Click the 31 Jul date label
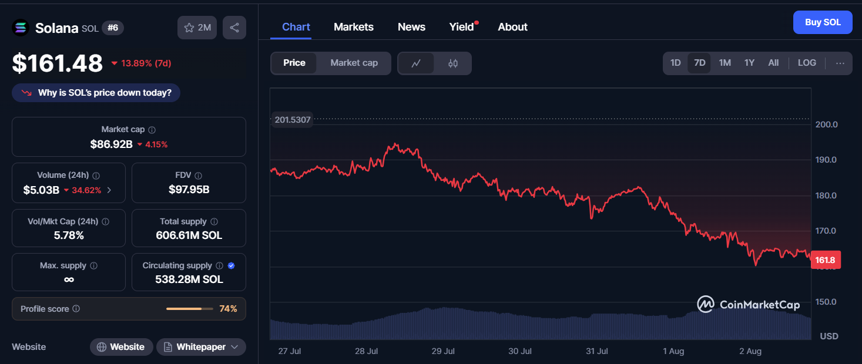This screenshot has height=364, width=862. [597, 351]
